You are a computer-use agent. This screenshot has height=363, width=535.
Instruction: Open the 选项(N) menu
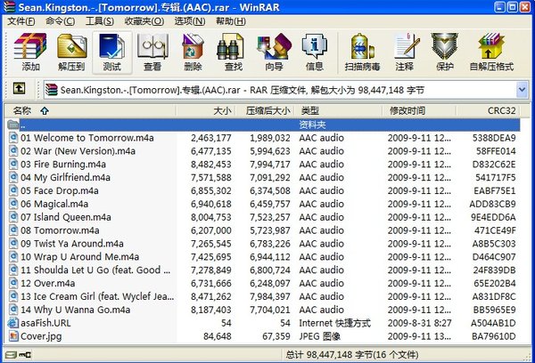click(x=190, y=21)
